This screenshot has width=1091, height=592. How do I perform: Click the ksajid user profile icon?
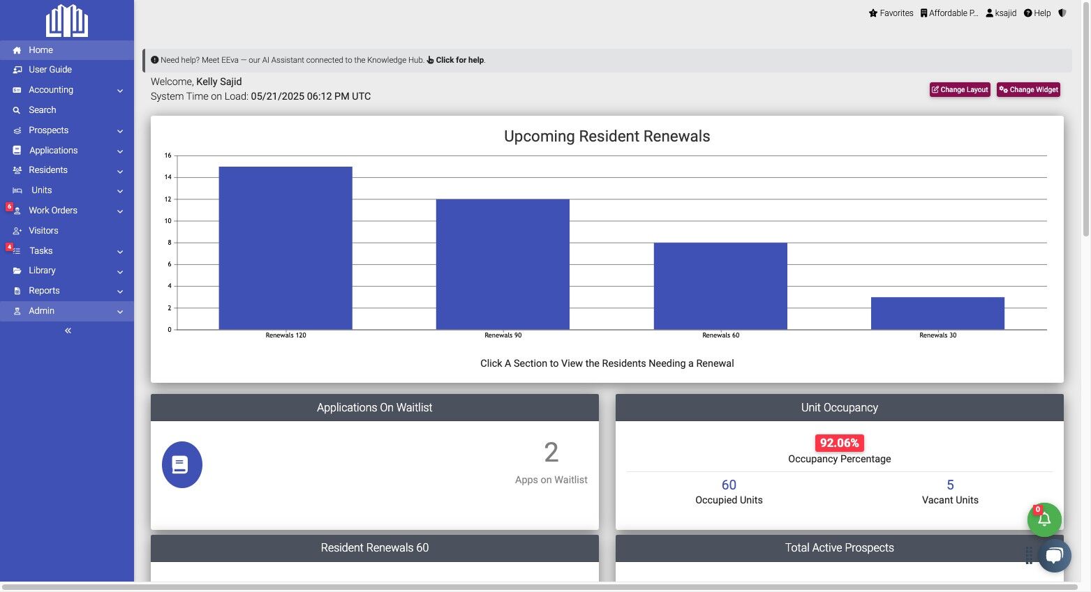pyautogui.click(x=990, y=13)
